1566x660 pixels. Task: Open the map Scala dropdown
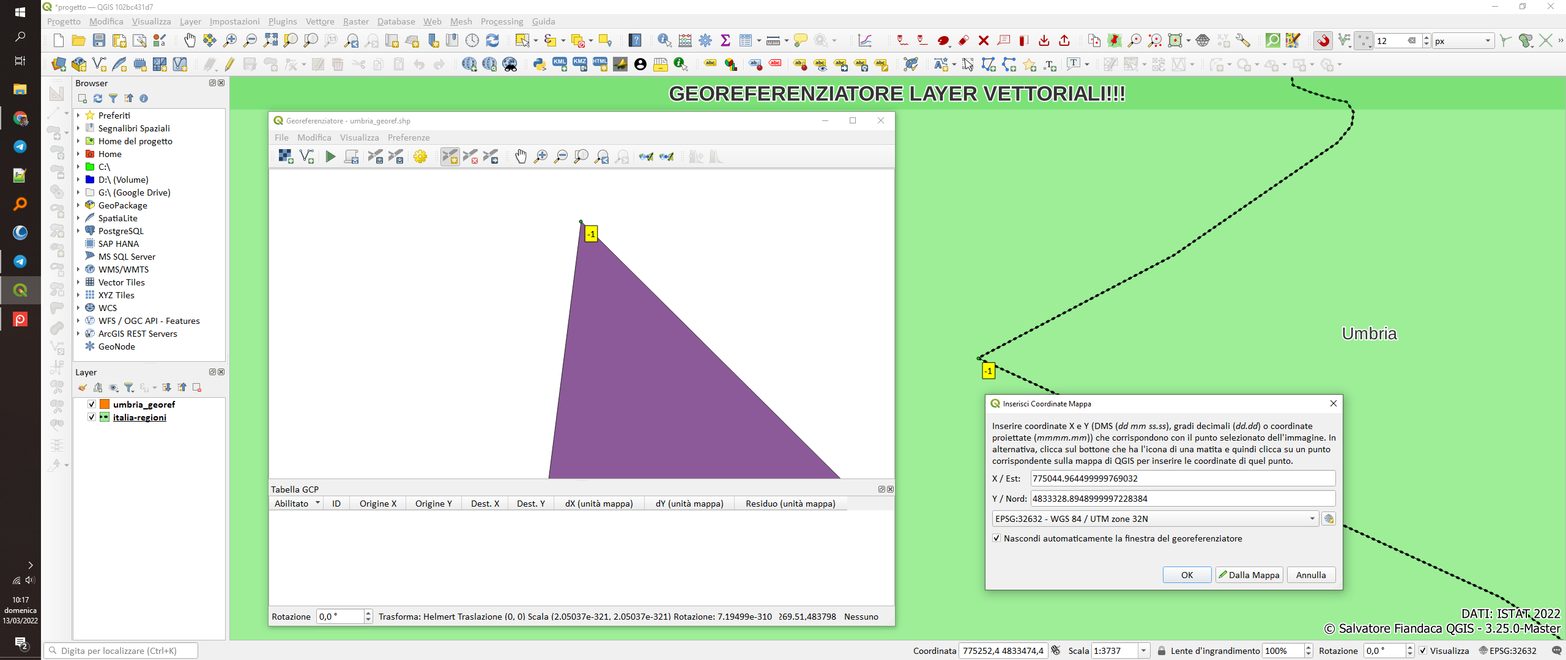1143,651
